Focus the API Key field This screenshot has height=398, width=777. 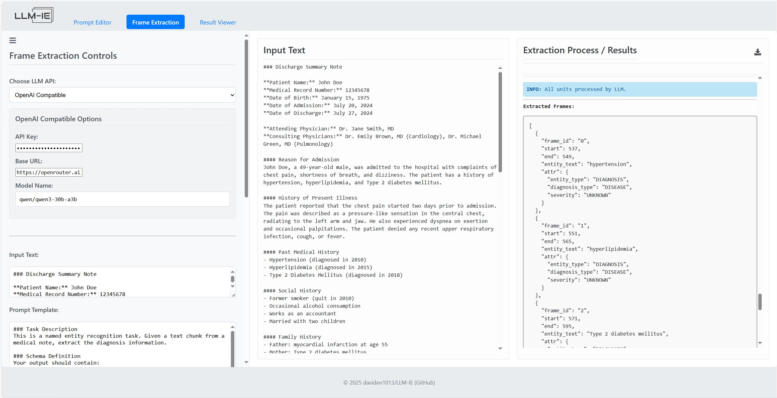point(48,148)
